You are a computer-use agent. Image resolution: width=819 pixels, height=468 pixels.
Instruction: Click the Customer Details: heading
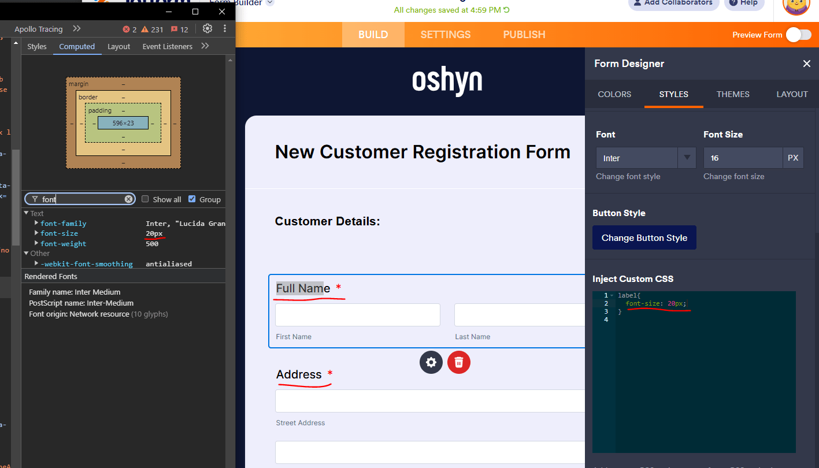click(x=328, y=221)
